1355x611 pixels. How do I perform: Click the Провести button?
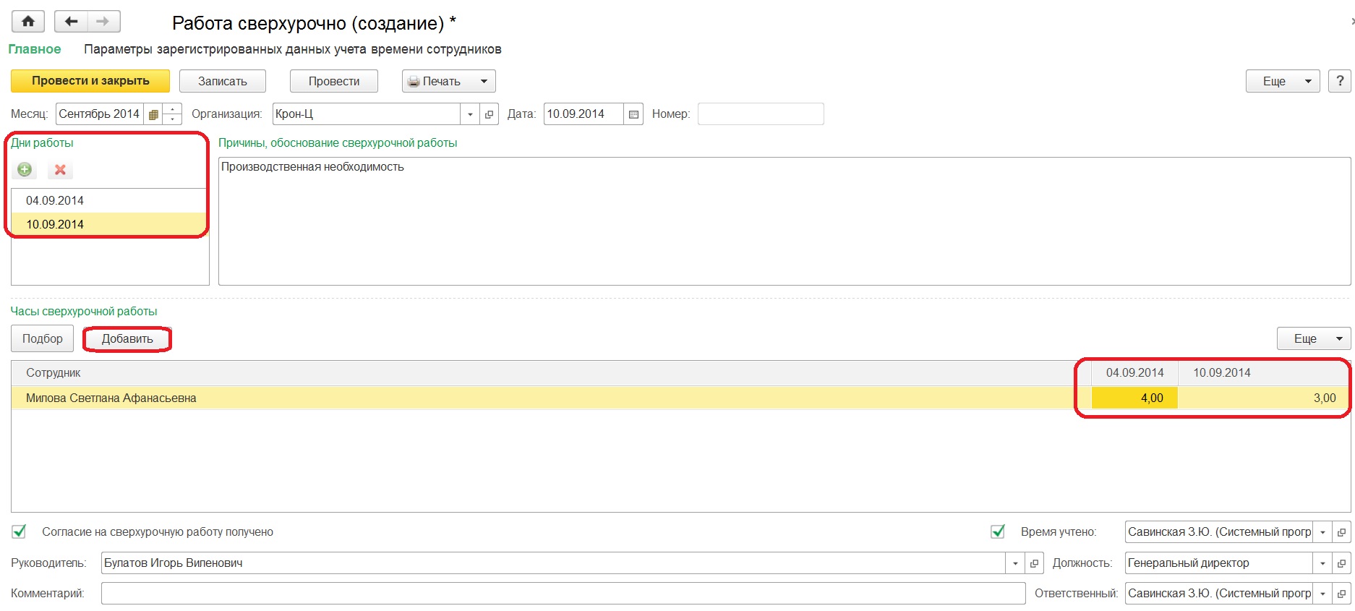(x=334, y=81)
